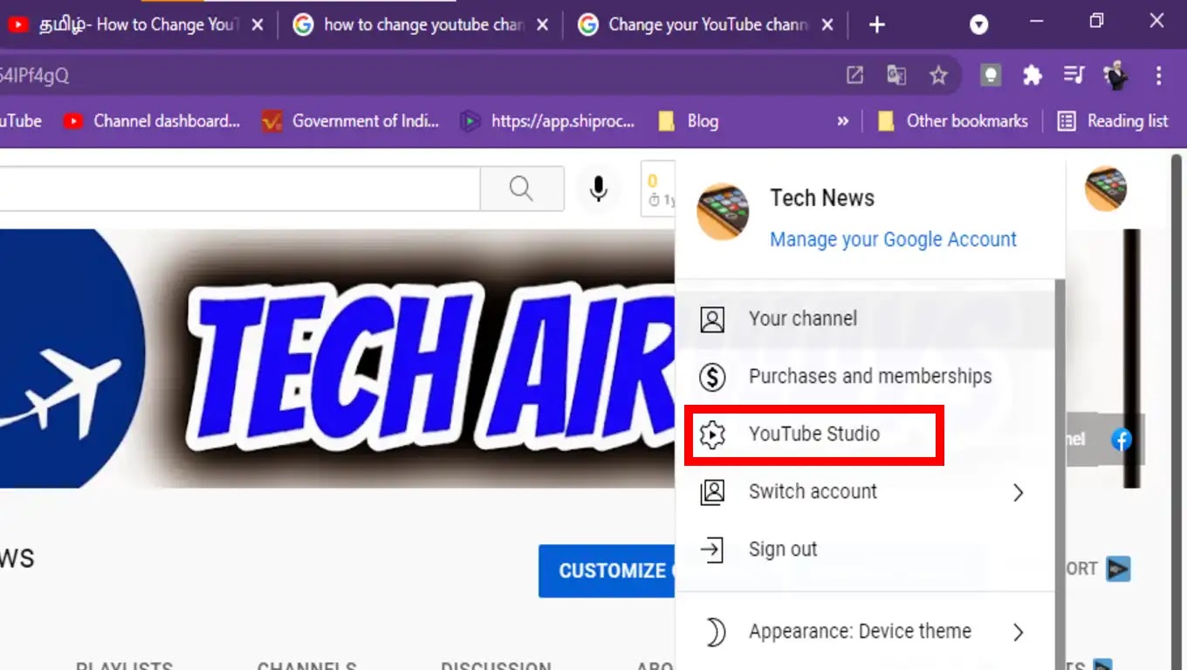Open the Reading list
This screenshot has width=1187, height=670.
point(1113,121)
